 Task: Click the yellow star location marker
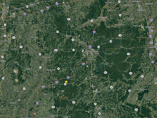[66, 82]
